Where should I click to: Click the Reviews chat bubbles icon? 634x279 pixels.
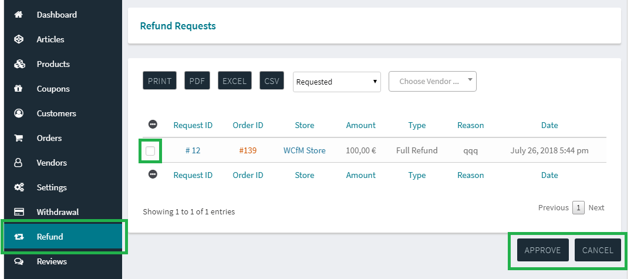19,261
